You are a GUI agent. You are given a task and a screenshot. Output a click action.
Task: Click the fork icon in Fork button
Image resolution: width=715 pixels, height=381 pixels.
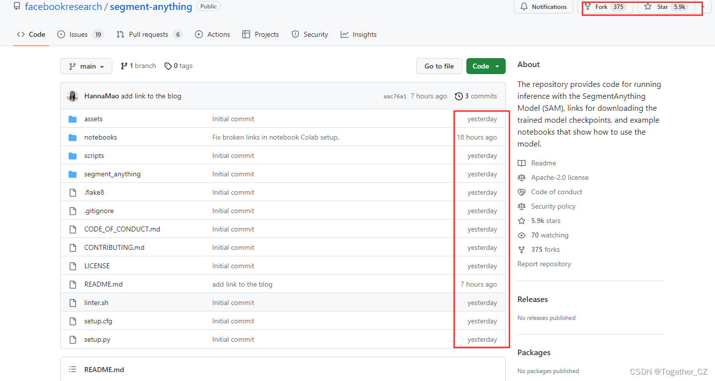pyautogui.click(x=588, y=7)
